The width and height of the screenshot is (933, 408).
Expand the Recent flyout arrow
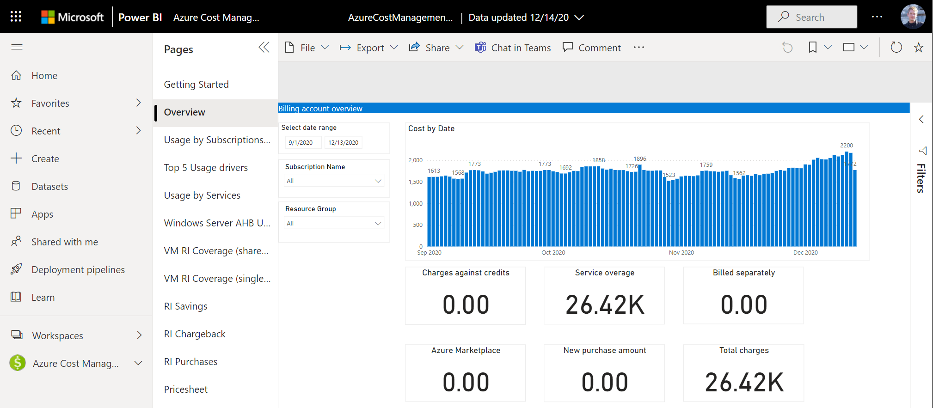[x=138, y=130]
